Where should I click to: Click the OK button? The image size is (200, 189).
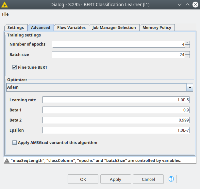pos(83,179)
